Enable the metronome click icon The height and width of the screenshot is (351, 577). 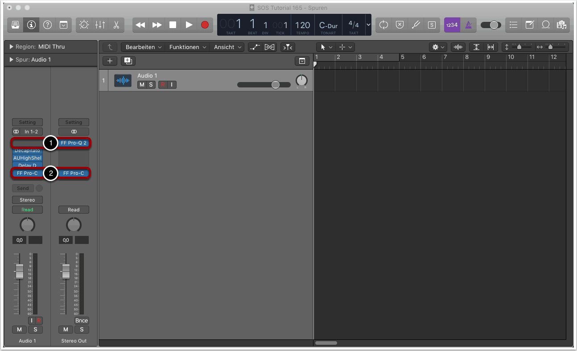pyautogui.click(x=468, y=25)
